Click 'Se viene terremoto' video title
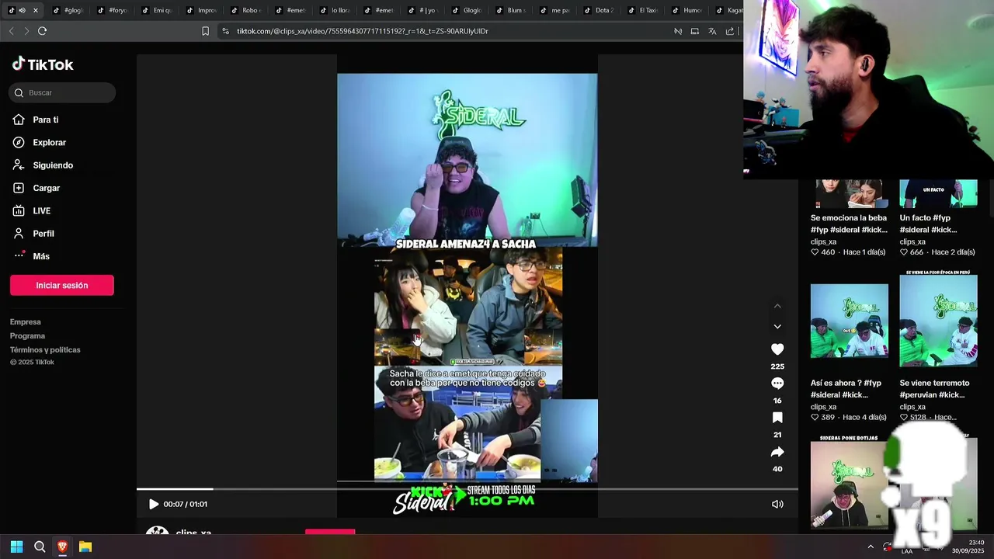Image resolution: width=994 pixels, height=559 pixels. tap(934, 389)
